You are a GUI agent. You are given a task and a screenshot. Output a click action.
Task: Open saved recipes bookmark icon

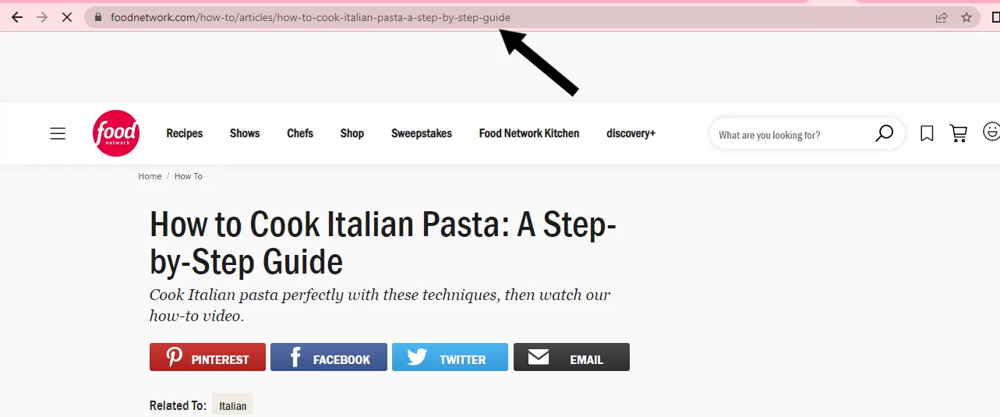927,133
